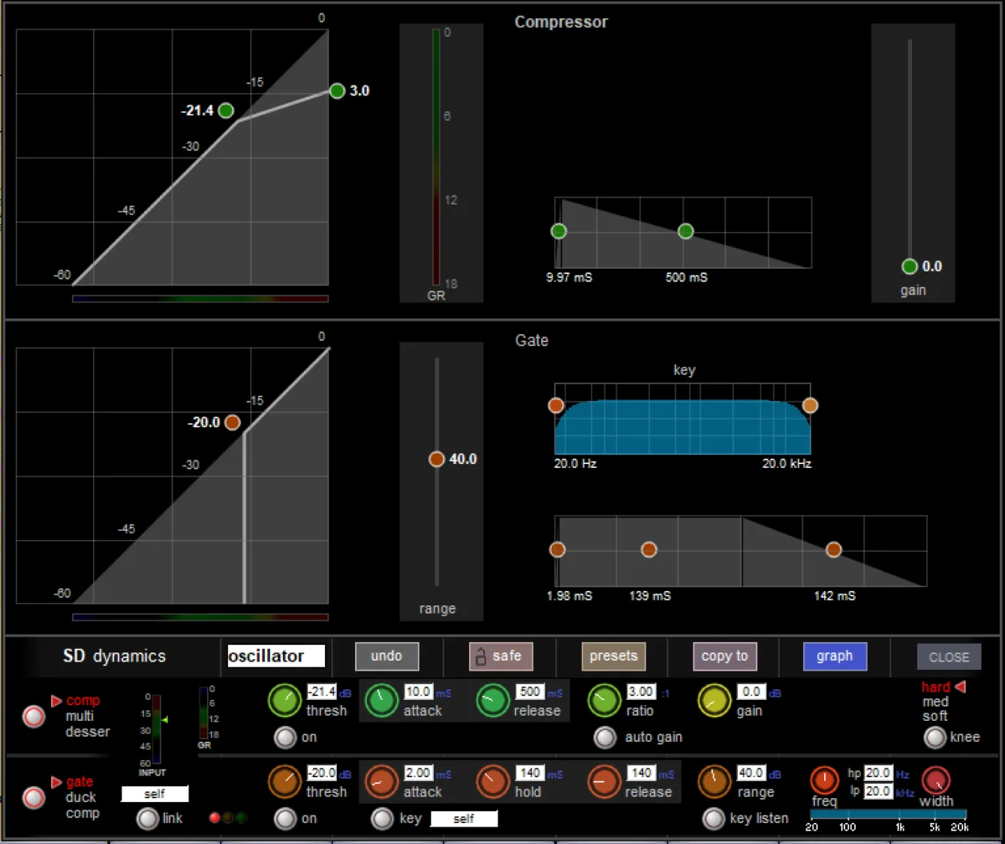Click the lp 20.0 kHz value field
This screenshot has width=1005, height=844.
(x=879, y=790)
